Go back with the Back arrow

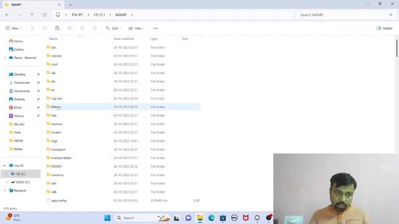point(7,15)
